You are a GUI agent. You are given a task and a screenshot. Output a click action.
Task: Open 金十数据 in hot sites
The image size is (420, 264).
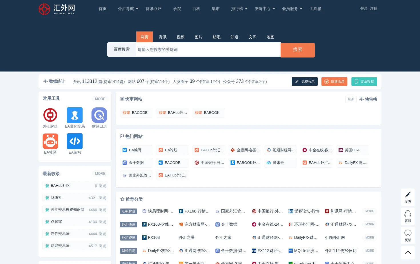pyautogui.click(x=136, y=163)
